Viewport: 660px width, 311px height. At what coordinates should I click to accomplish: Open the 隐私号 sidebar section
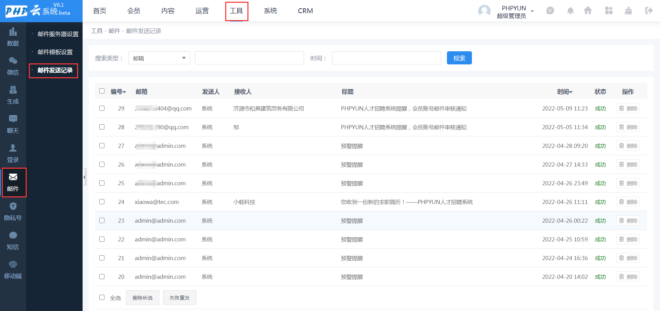(x=13, y=211)
